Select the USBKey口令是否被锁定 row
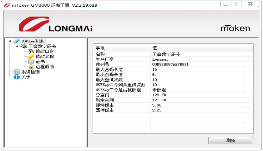The width and height of the screenshot is (263, 151). 173,90
